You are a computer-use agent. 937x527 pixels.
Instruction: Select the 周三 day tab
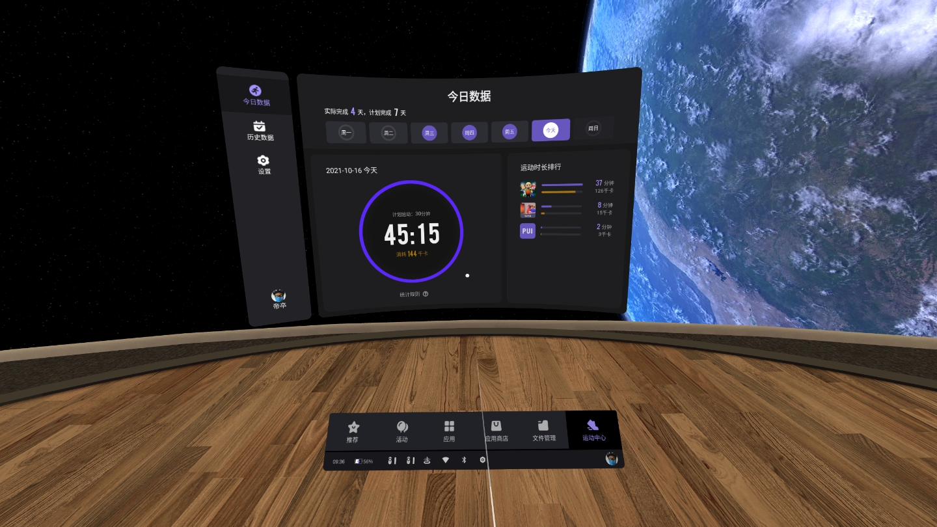point(429,133)
